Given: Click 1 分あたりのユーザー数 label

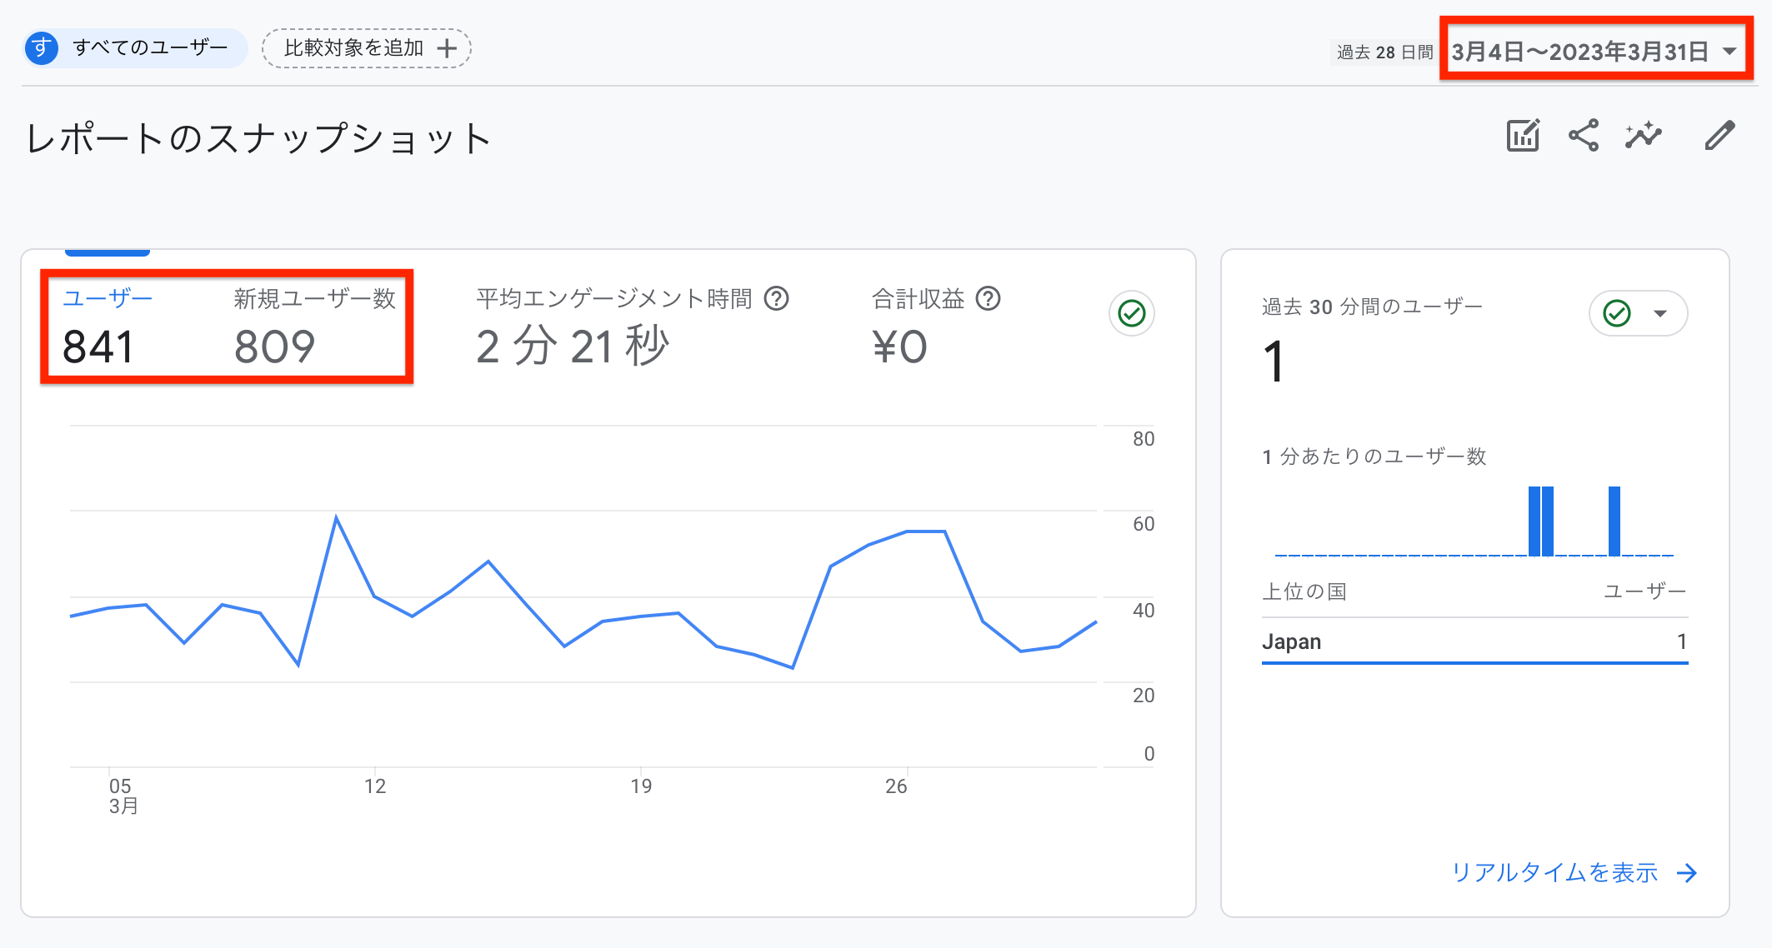Looking at the screenshot, I should point(1374,457).
